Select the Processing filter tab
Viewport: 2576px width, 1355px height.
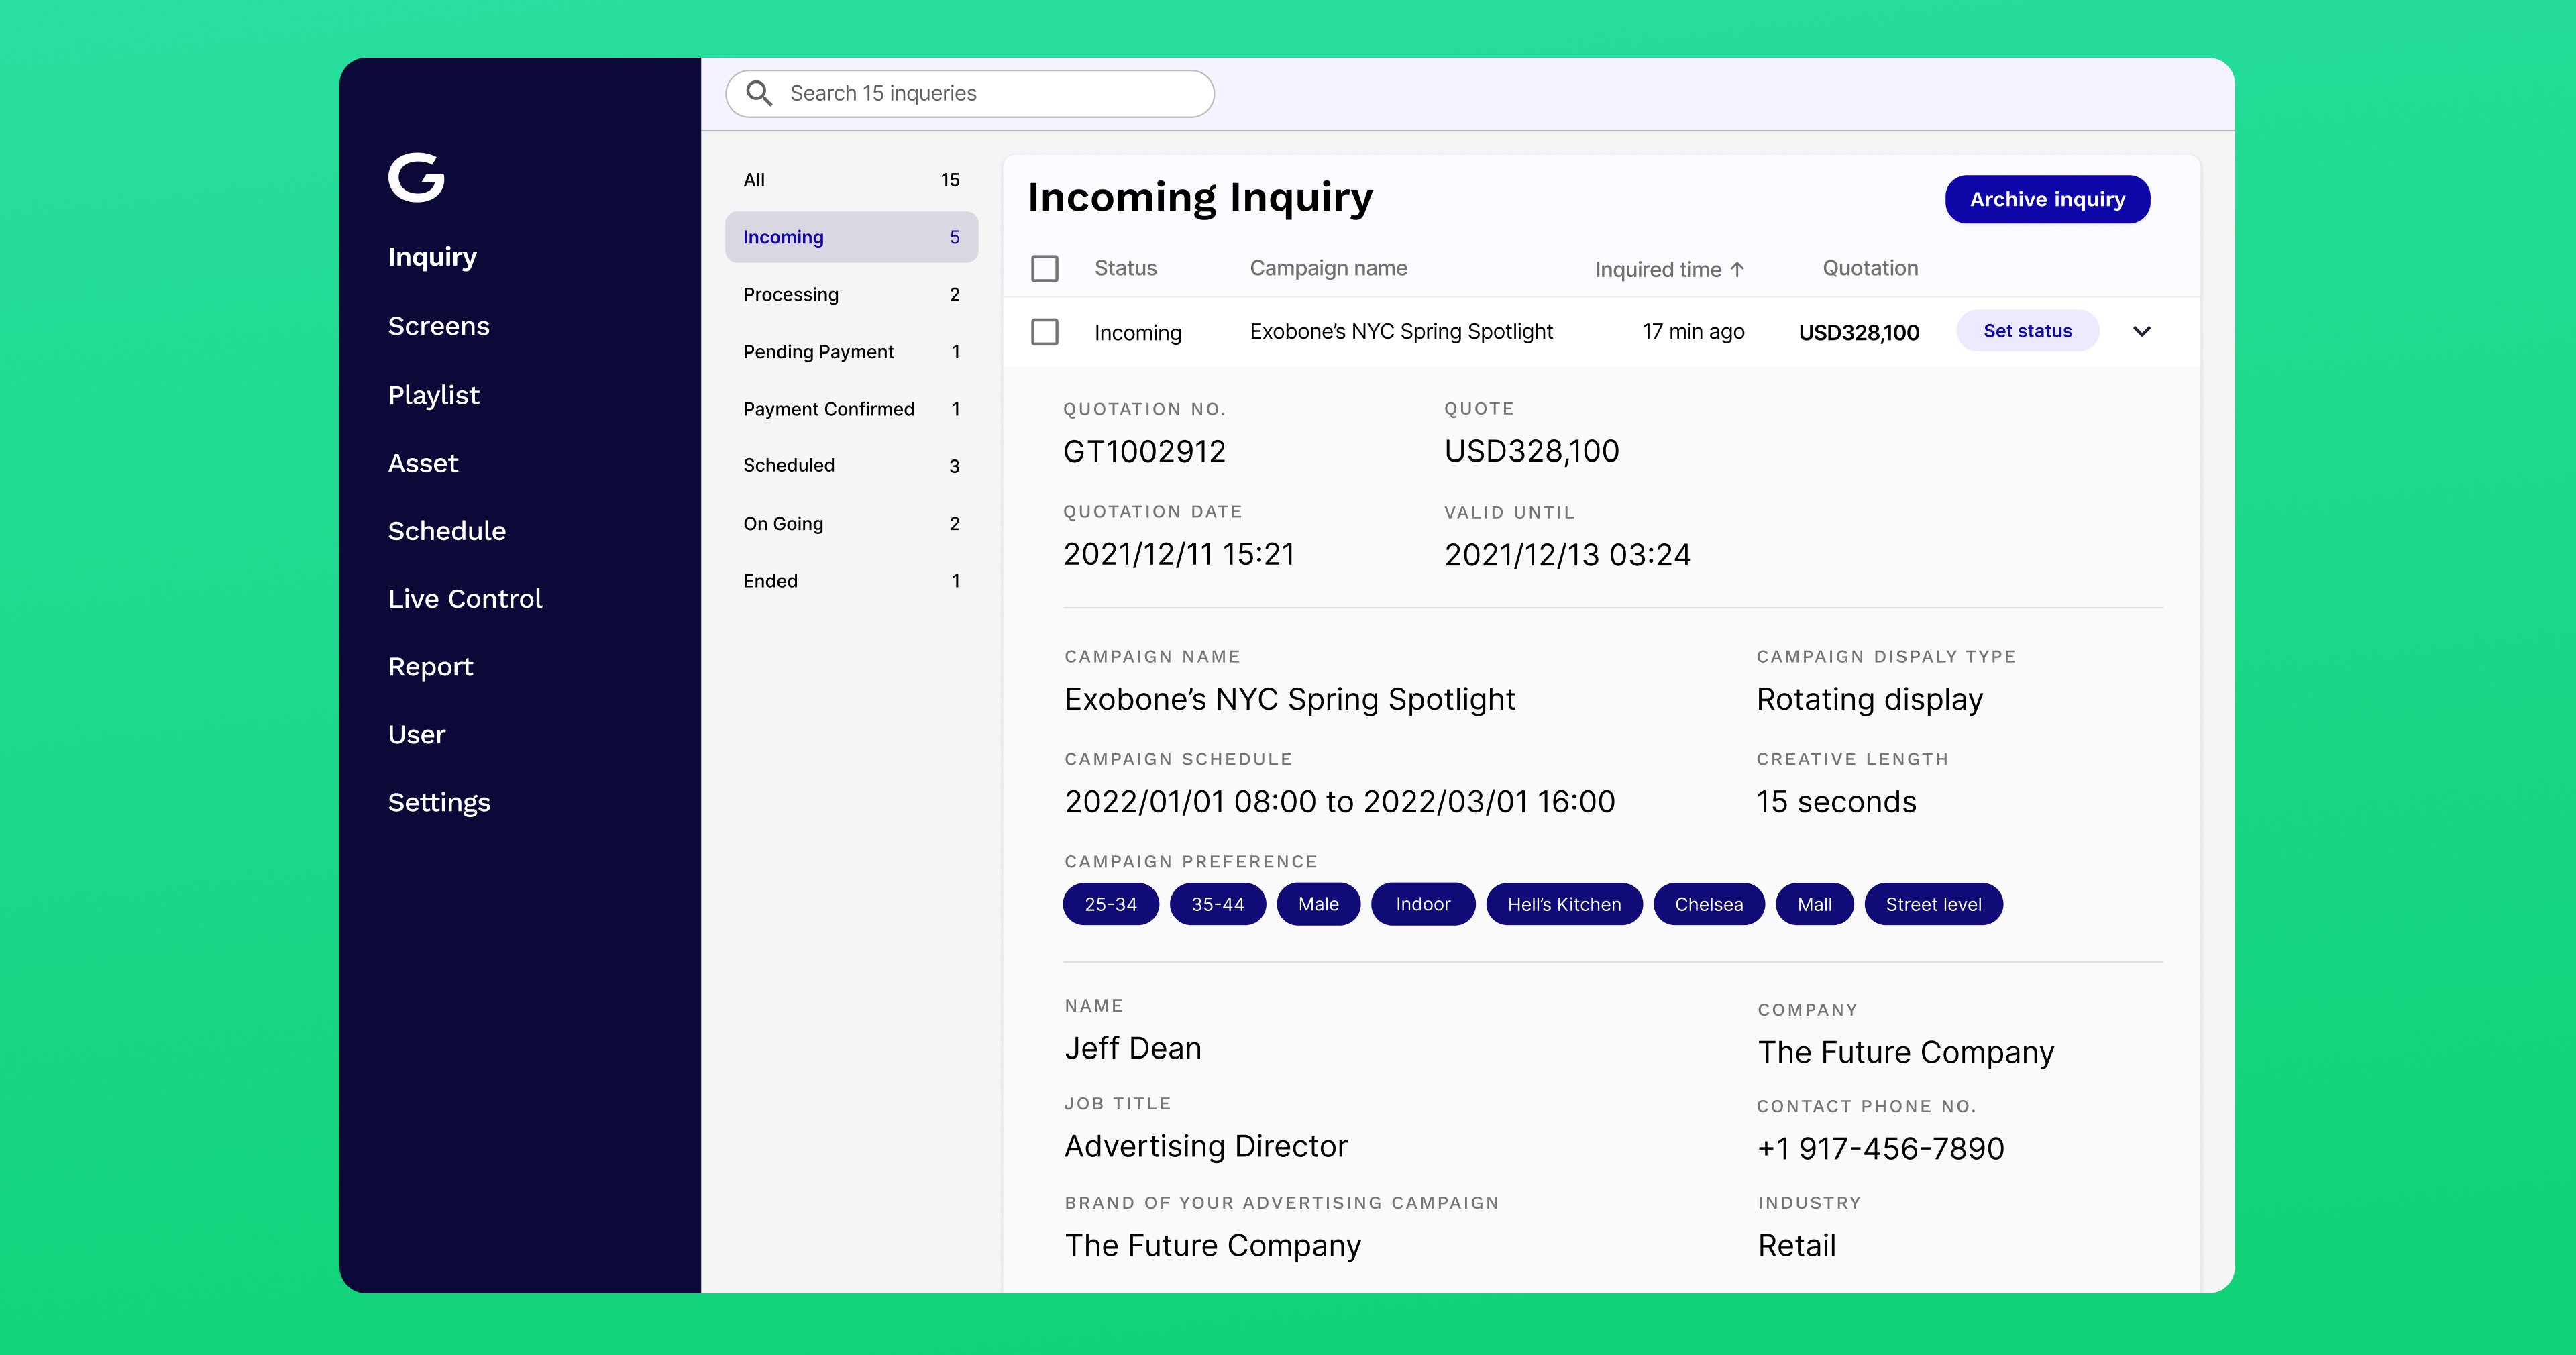pos(851,294)
